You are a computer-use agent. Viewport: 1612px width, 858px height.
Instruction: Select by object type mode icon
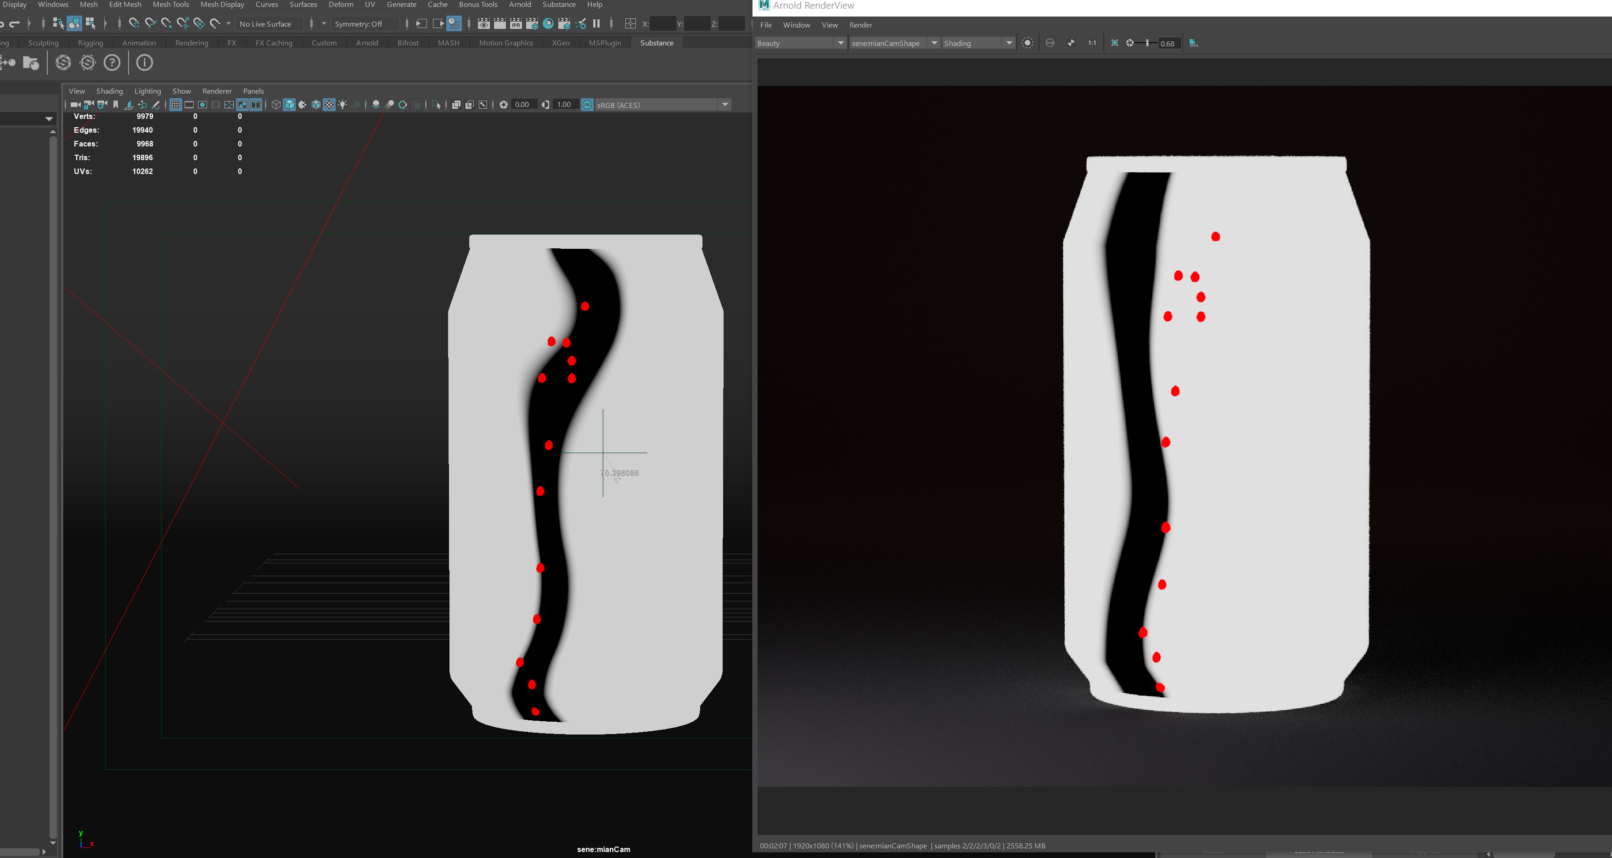pyautogui.click(x=74, y=24)
